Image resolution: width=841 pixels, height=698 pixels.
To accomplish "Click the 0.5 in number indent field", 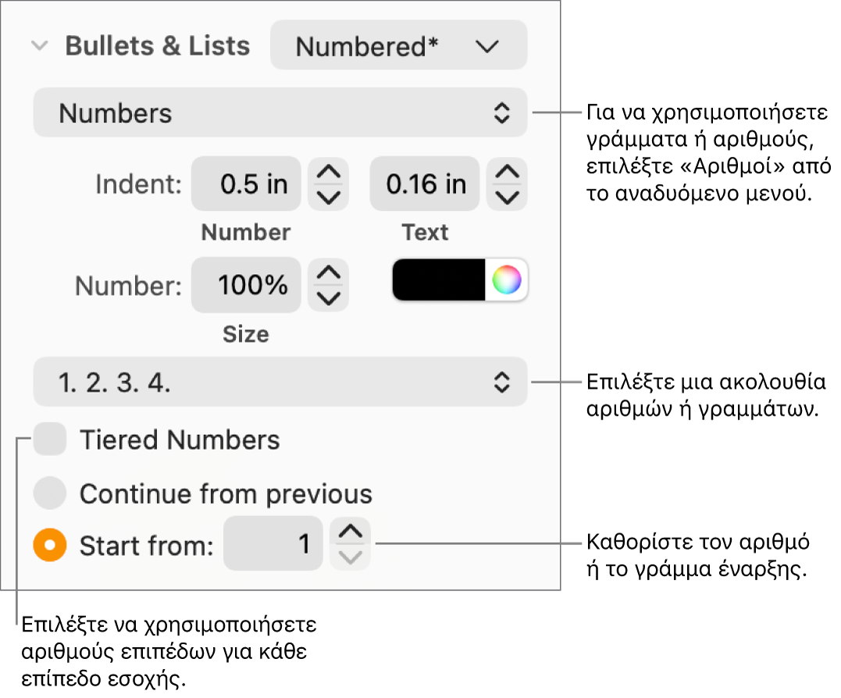I will (246, 184).
